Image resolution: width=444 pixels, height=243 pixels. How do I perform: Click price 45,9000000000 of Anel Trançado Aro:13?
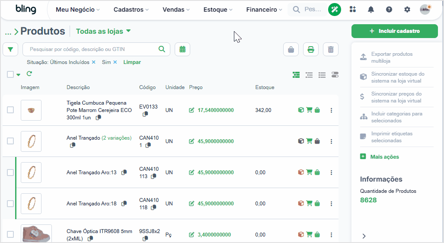[x=215, y=173]
